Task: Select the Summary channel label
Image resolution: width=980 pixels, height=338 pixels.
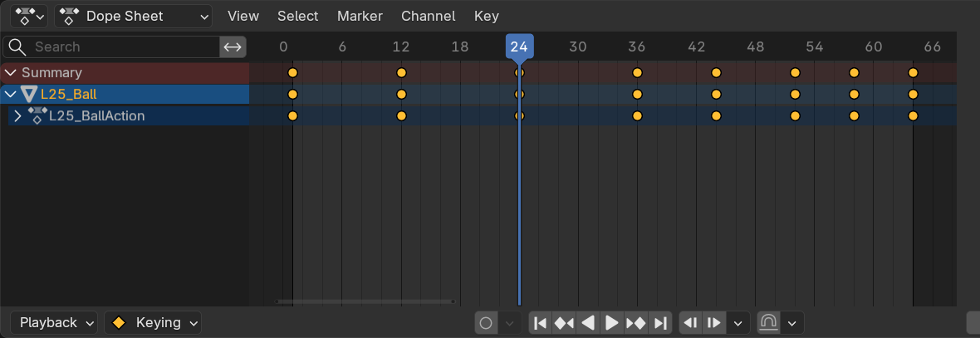Action: click(51, 73)
